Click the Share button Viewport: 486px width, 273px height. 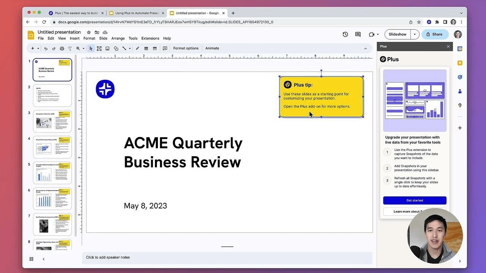pyautogui.click(x=434, y=35)
